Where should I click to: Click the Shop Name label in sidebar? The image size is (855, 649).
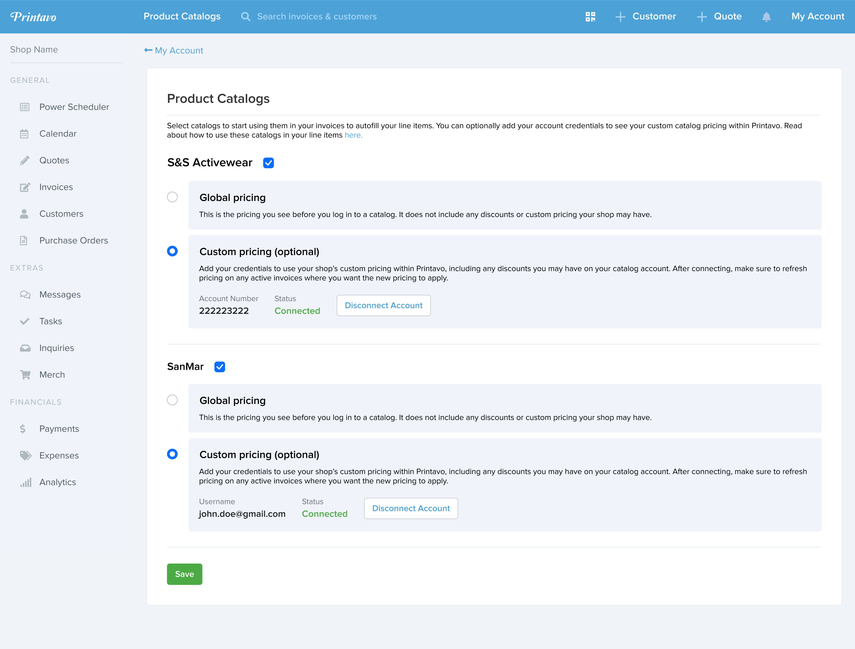pos(34,49)
